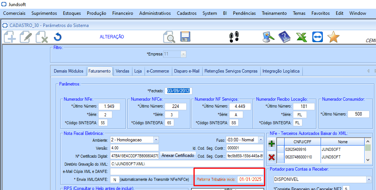This screenshot has height=190, width=376.
Task: Click the undo/refresh arrow icon in toolbar
Action: (58, 37)
